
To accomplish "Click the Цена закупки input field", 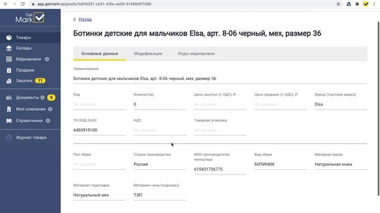I will (220, 104).
